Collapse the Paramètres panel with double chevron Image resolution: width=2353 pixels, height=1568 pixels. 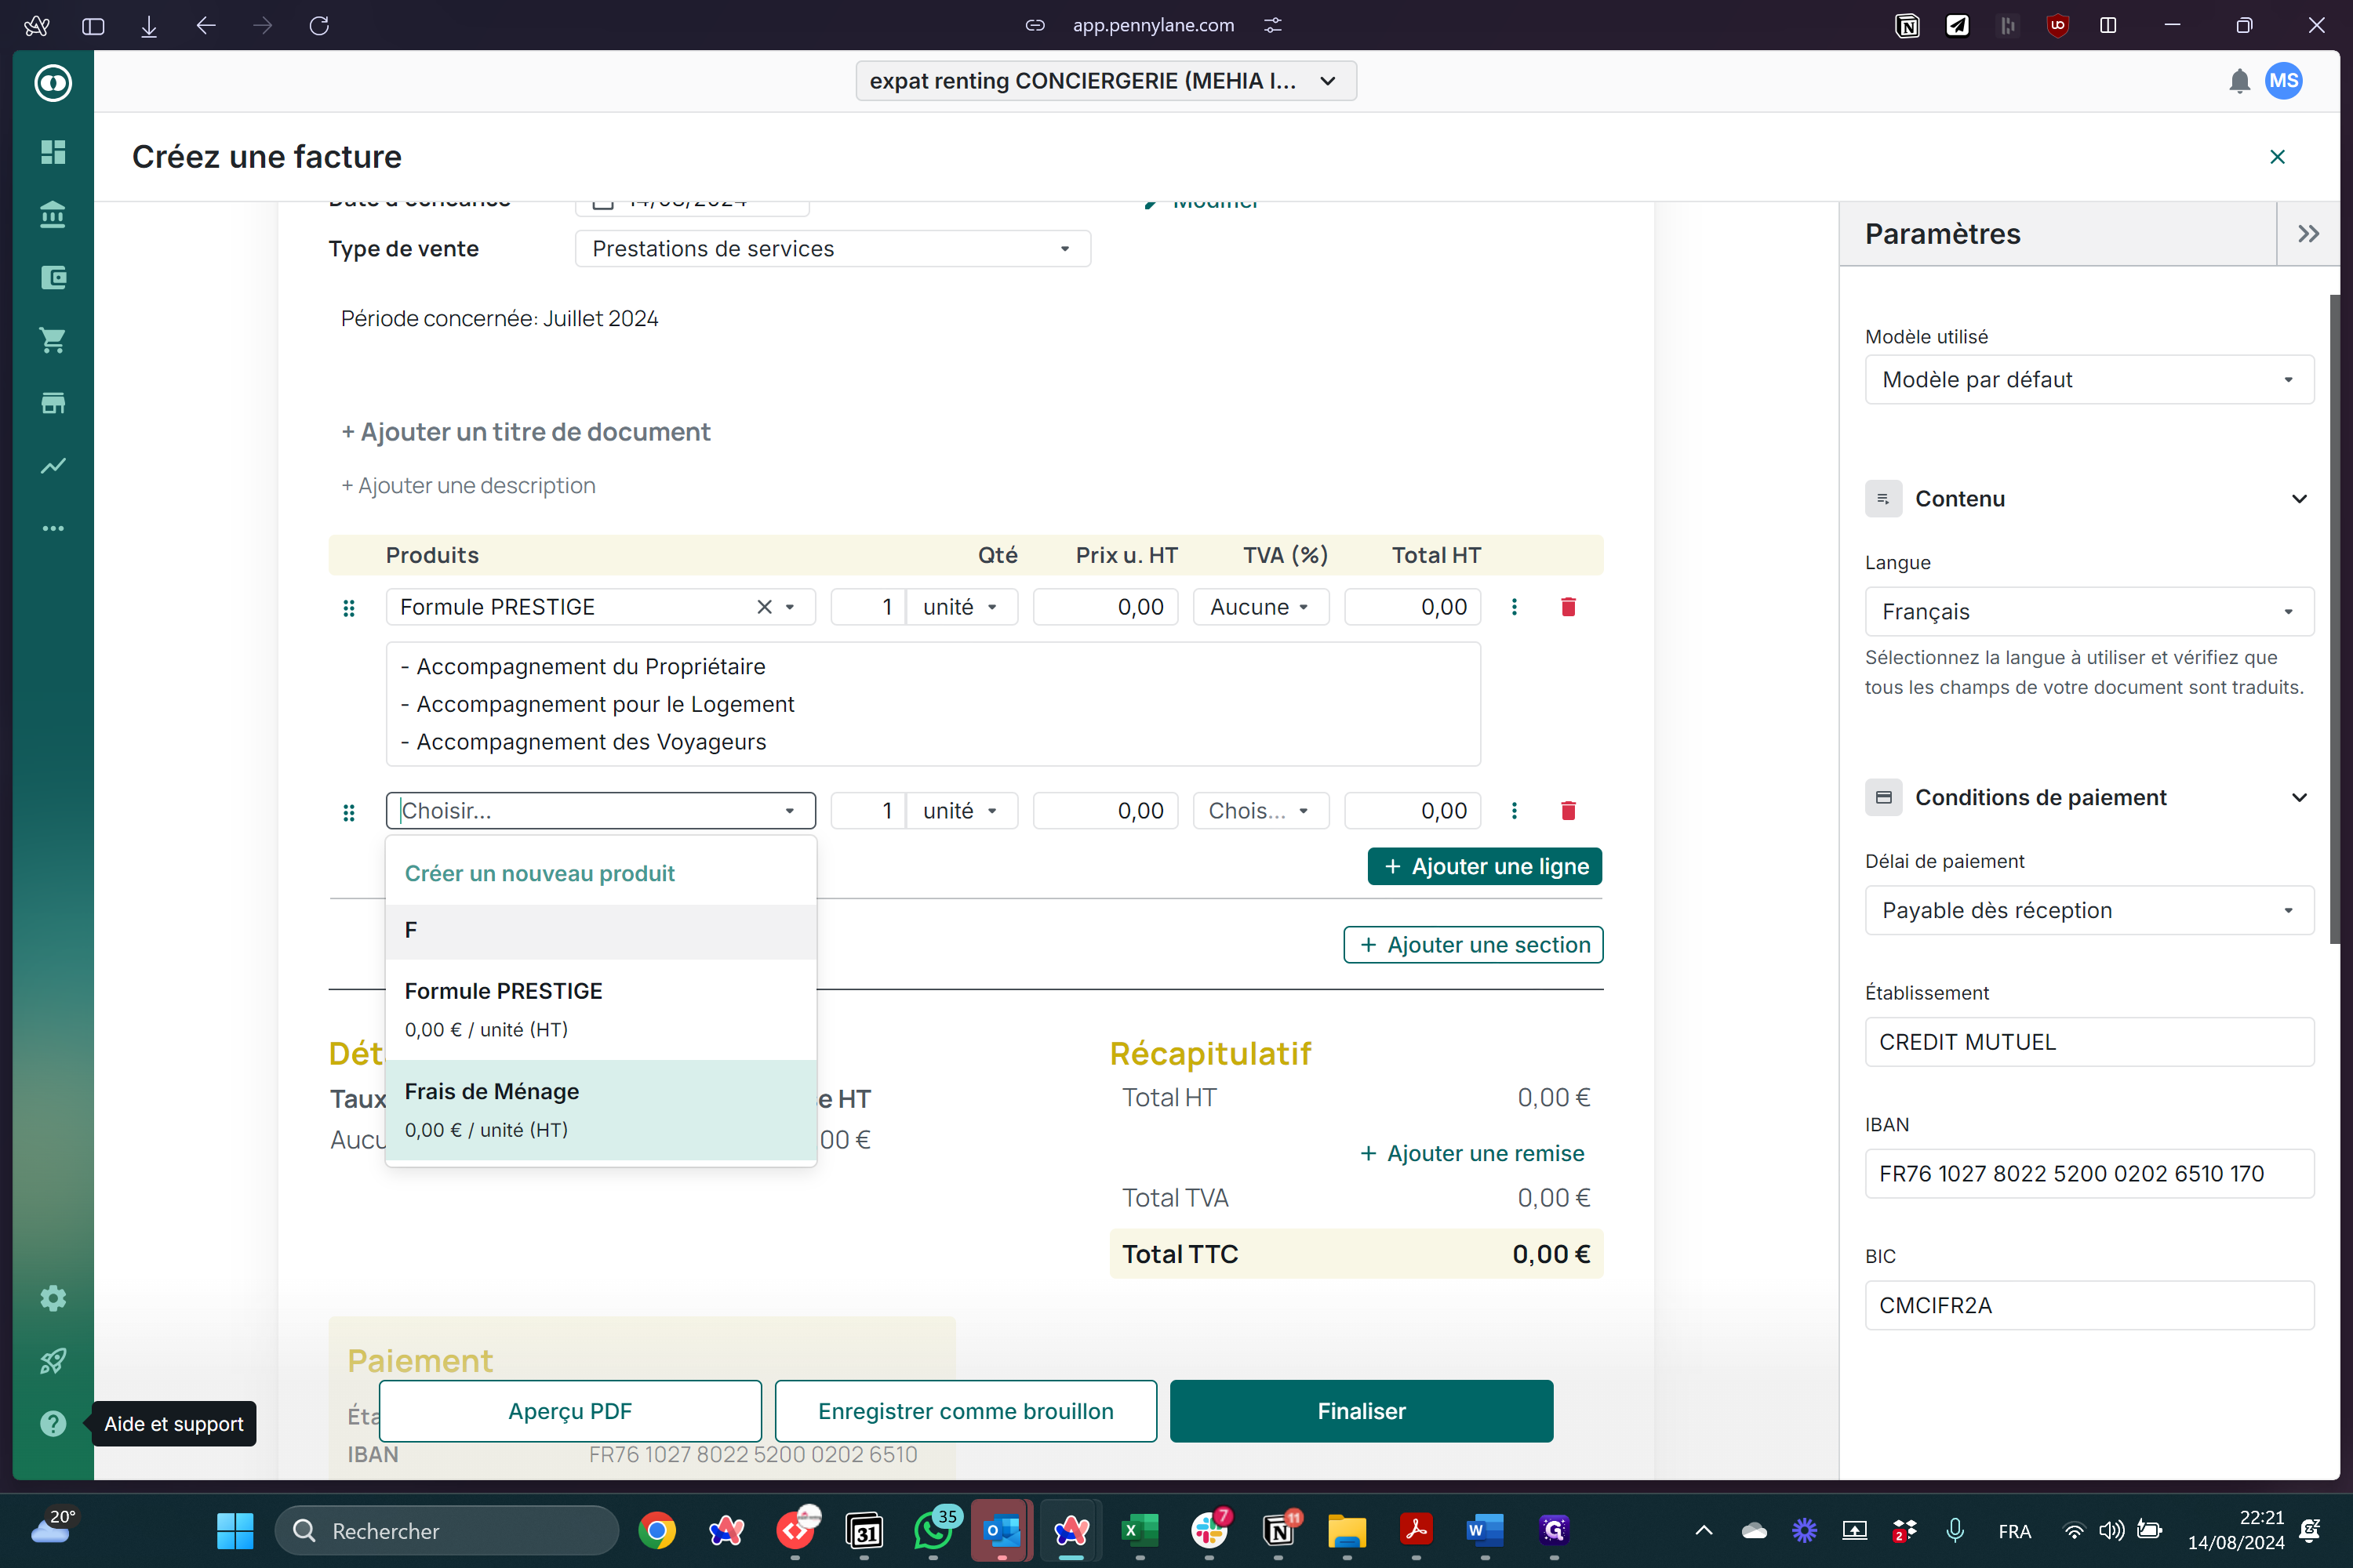point(2308,234)
